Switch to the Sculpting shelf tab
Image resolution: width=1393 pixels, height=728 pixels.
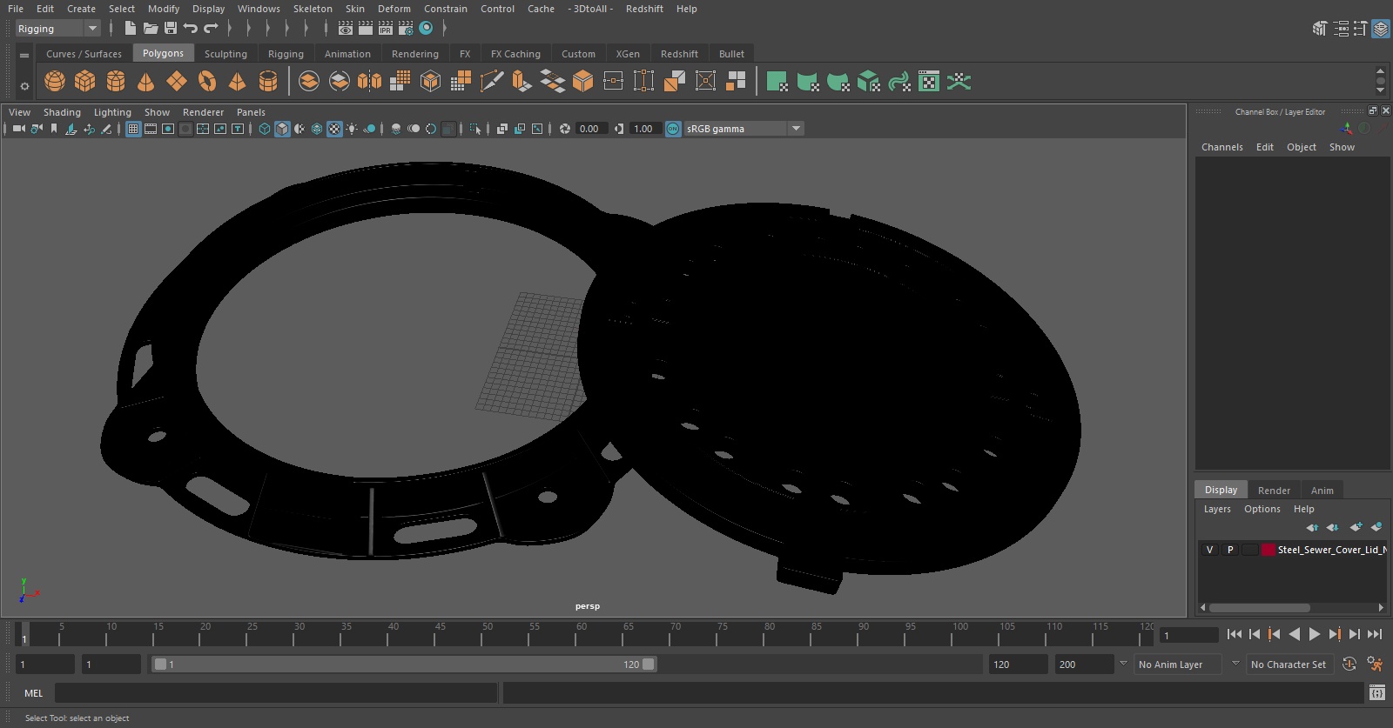(225, 54)
